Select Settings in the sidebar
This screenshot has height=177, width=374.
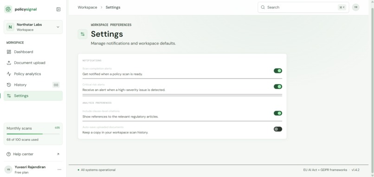(33, 96)
